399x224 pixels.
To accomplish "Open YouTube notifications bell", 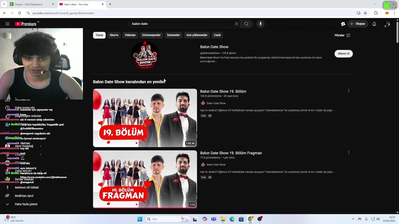I will (x=374, y=24).
